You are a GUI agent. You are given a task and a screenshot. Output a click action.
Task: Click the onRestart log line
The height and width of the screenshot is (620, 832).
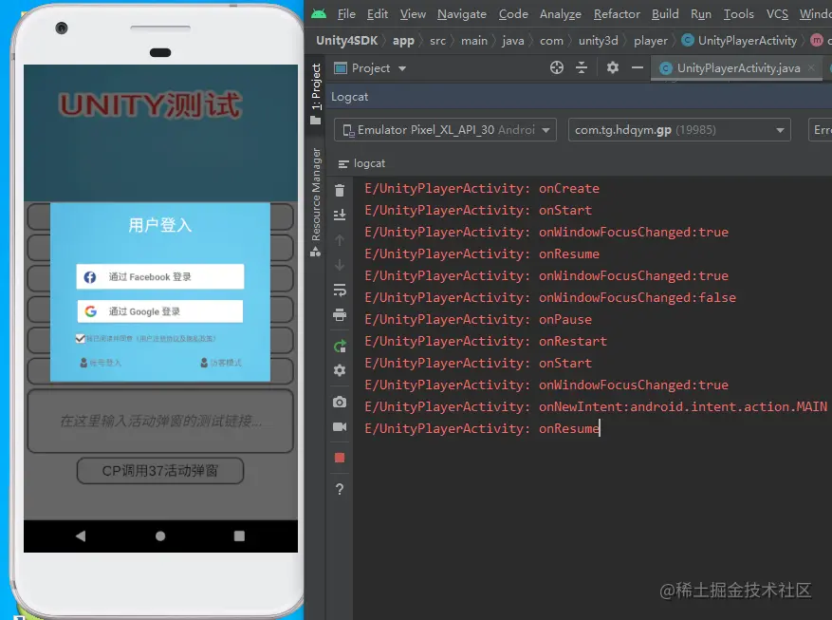click(486, 341)
